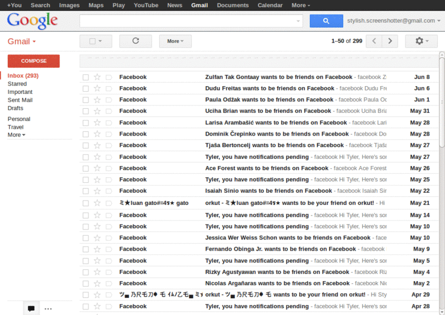Tick the checkbox for Dudu Freitas email
This screenshot has height=315, width=445.
(x=86, y=88)
